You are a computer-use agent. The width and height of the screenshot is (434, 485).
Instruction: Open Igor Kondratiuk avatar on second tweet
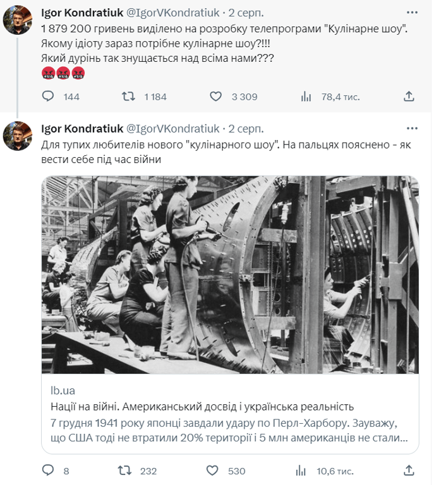pyautogui.click(x=17, y=136)
